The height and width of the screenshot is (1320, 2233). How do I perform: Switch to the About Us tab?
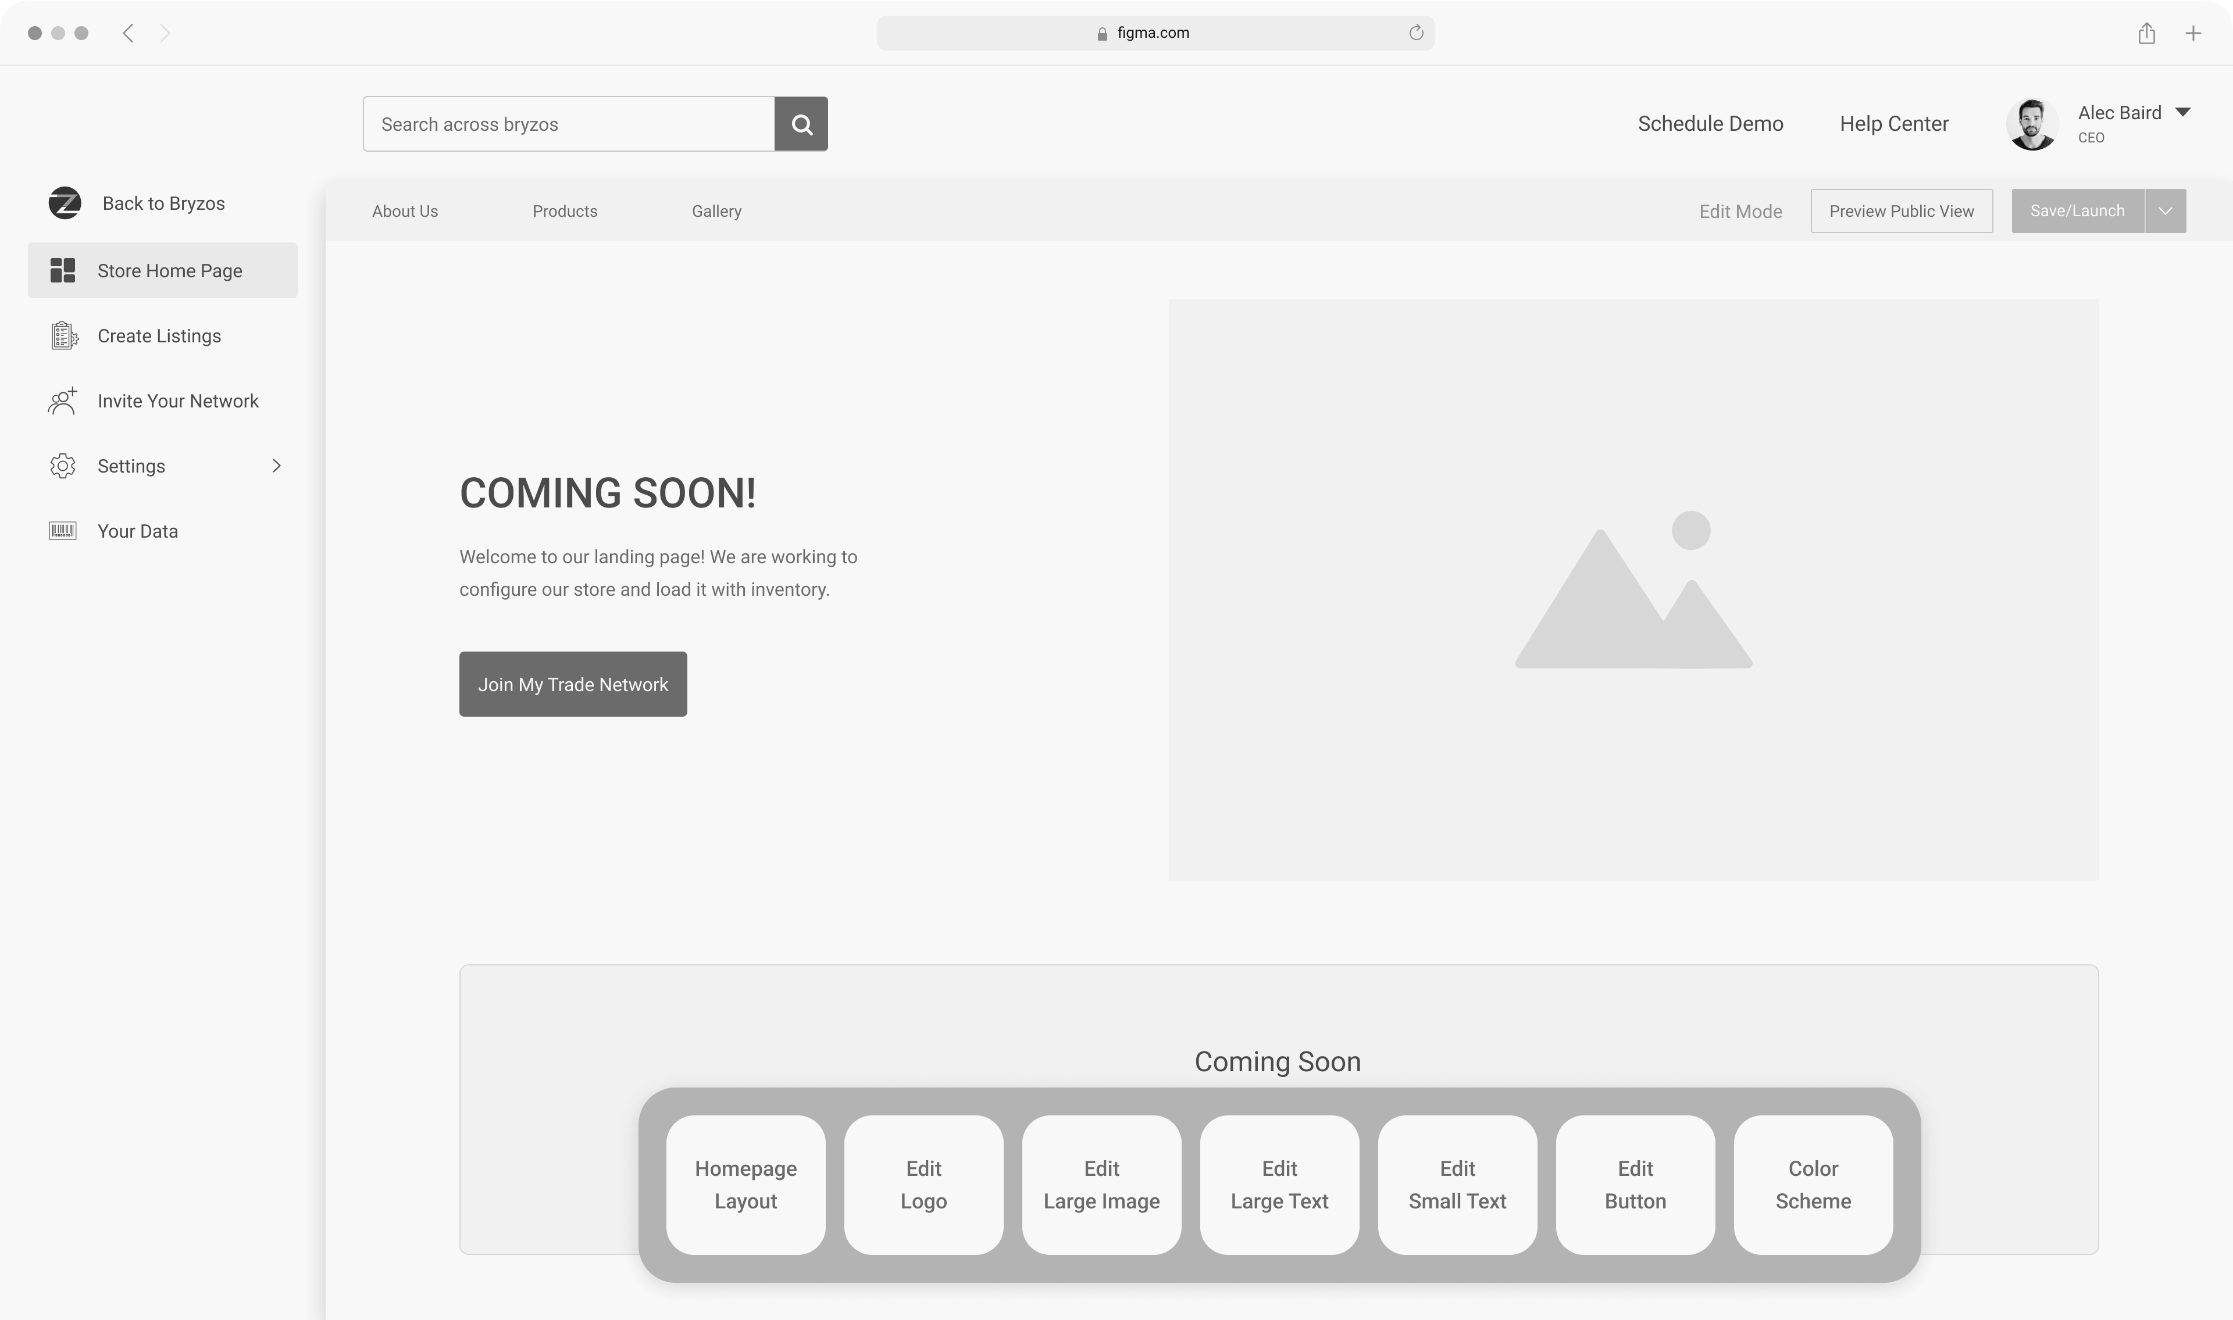point(405,211)
